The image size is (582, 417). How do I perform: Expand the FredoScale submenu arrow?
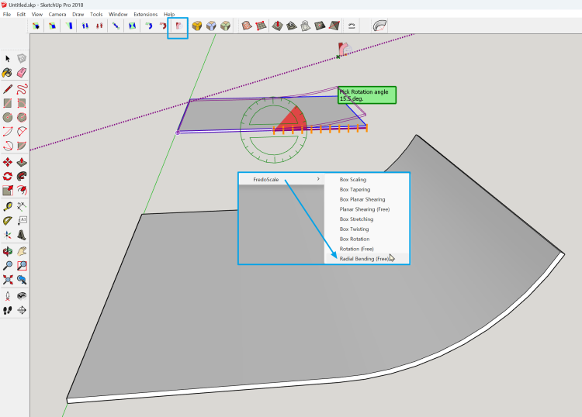tap(318, 179)
